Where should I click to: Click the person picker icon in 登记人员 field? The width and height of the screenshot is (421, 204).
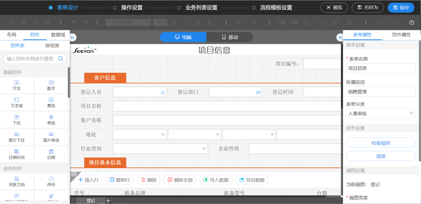[163, 92]
